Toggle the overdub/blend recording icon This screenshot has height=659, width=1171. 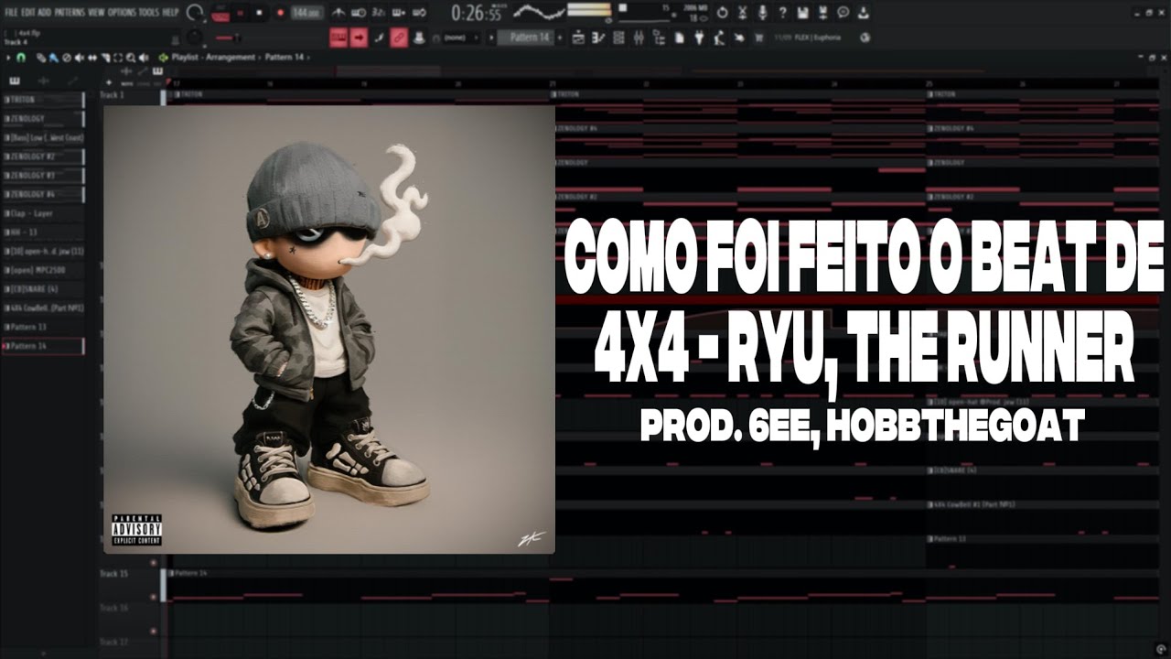coord(397,13)
